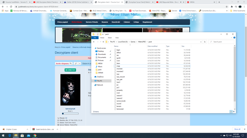Open Microsoft Store from the taskbar
Viewport: 247px width, 138px height.
[22, 135]
